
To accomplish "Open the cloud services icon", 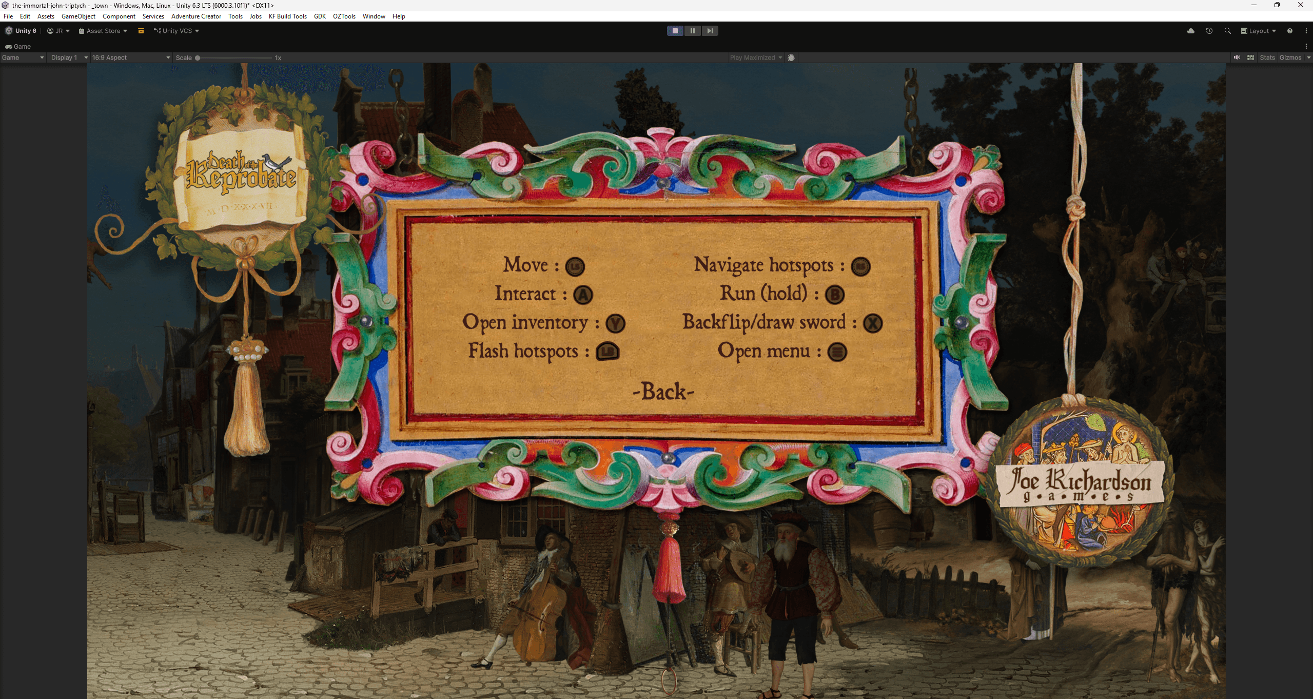I will [1191, 31].
